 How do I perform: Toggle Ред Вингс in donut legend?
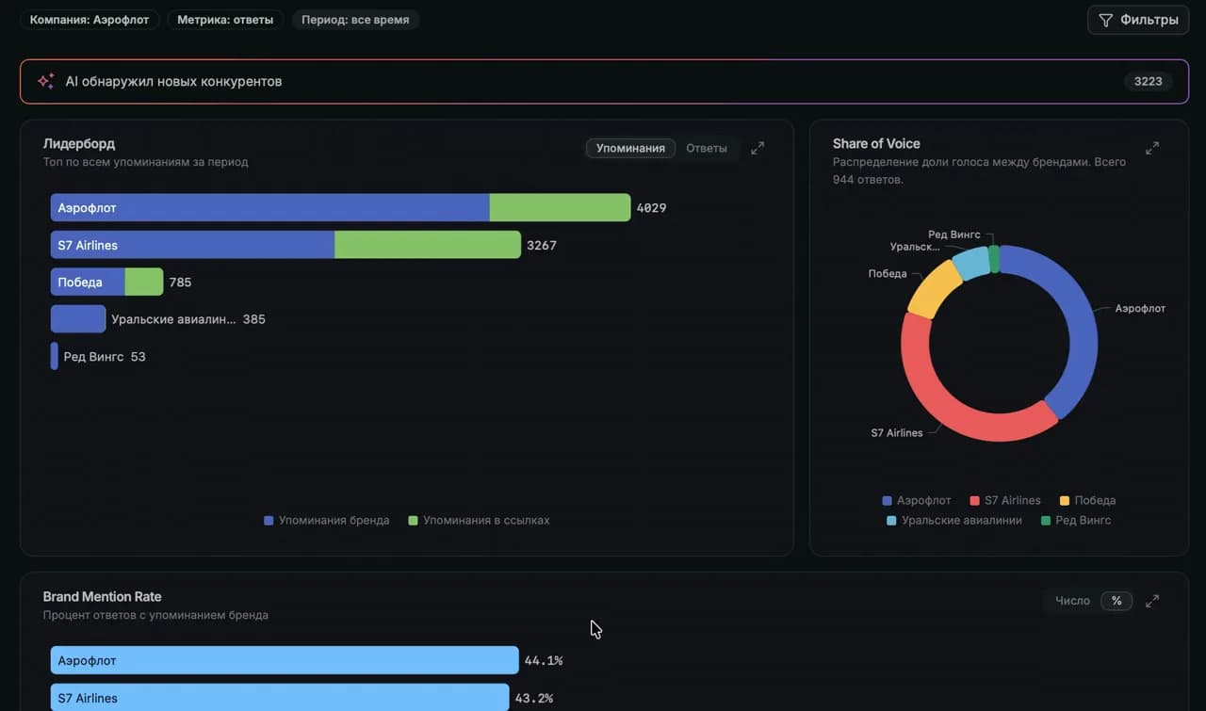pyautogui.click(x=1076, y=520)
